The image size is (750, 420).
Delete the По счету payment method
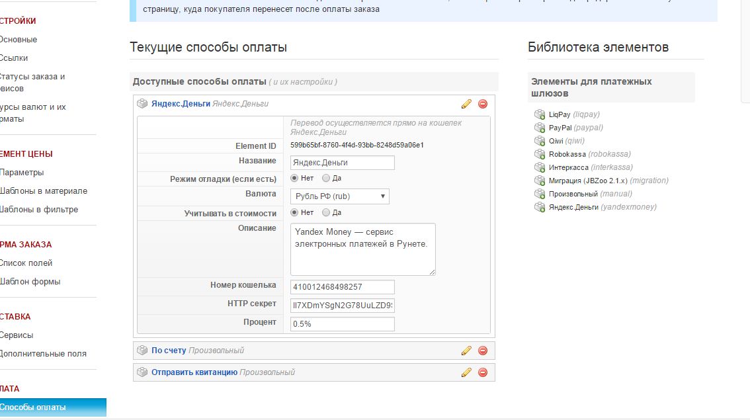click(483, 351)
